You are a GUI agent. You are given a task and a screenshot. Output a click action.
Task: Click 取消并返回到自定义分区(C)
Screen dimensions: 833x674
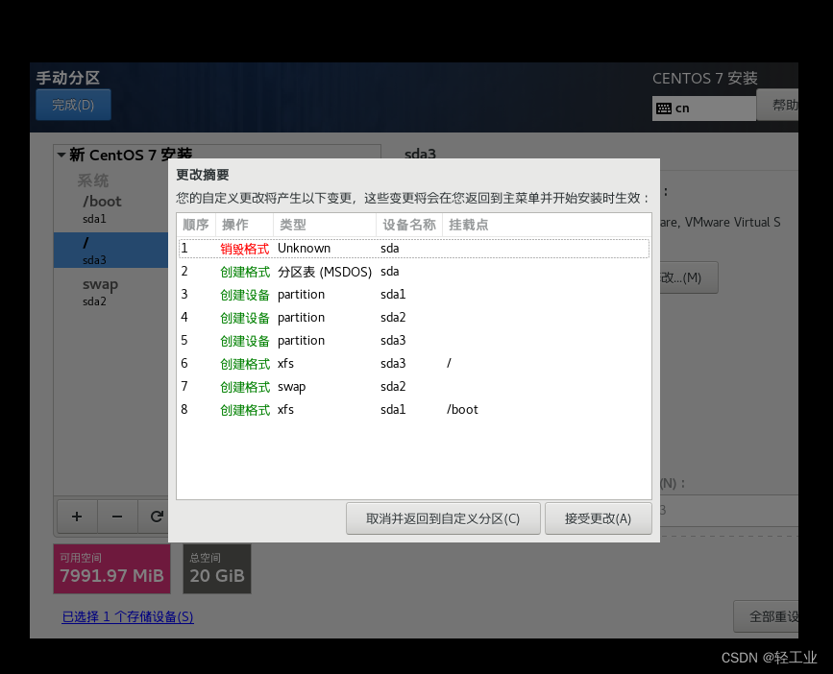click(x=443, y=518)
